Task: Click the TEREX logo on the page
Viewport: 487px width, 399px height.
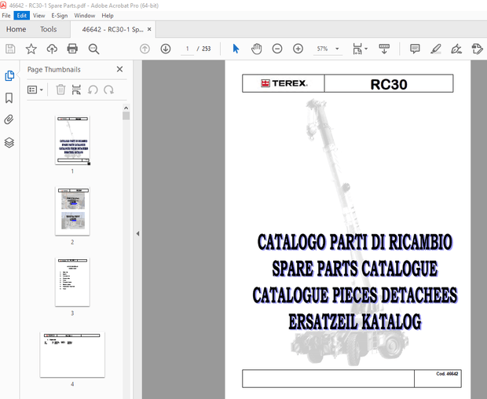Action: click(x=284, y=83)
